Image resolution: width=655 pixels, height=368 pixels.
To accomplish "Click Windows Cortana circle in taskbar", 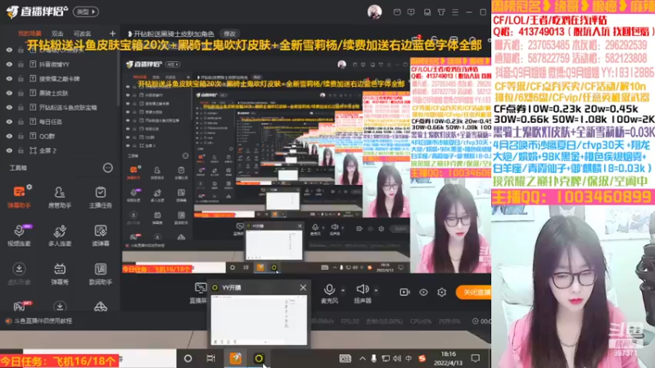I will [188, 358].
